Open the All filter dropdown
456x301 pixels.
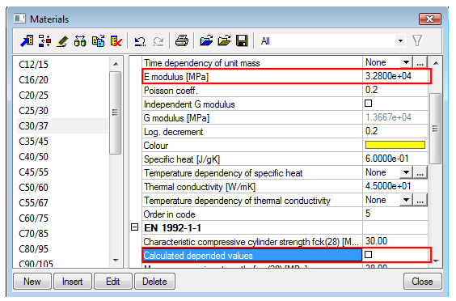click(400, 40)
